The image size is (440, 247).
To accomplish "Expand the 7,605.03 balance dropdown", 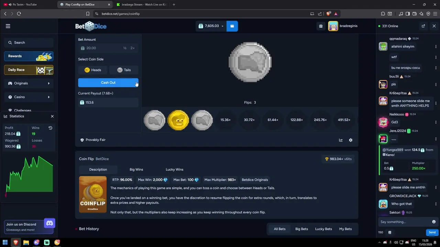I will point(211,26).
